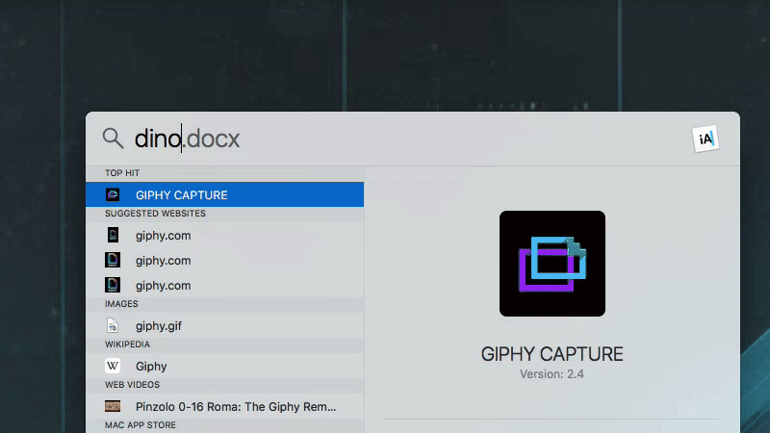Screen dimensions: 770x433
Task: Click the Wikipedia W icon
Action: tap(113, 366)
